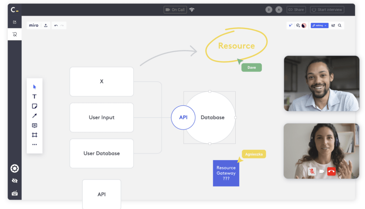Select the Resource Gateway blue sticky note
Viewport: 365px width, 209px height.
pyautogui.click(x=226, y=173)
